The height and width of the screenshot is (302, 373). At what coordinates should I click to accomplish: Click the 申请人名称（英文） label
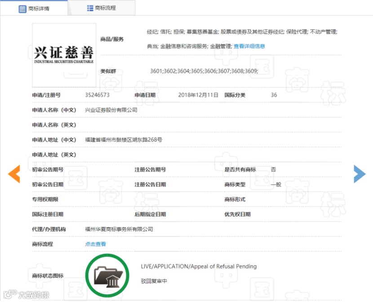[54, 125]
